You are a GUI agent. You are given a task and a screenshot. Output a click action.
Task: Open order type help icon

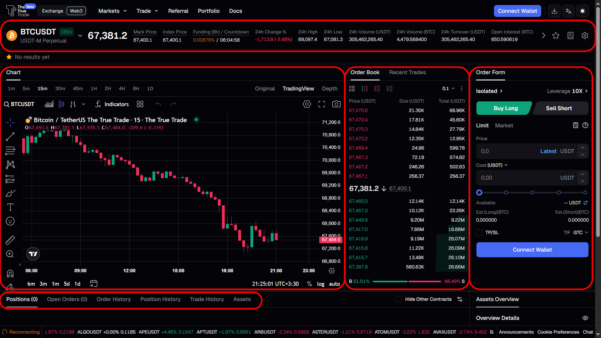(585, 125)
